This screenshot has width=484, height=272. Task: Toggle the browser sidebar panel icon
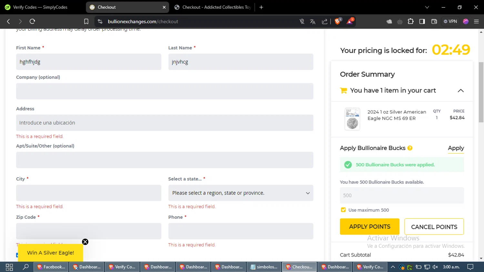(x=422, y=21)
